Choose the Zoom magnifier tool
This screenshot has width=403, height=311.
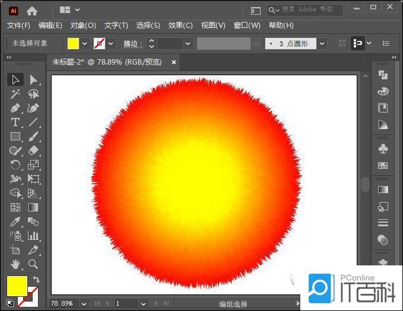[33, 264]
